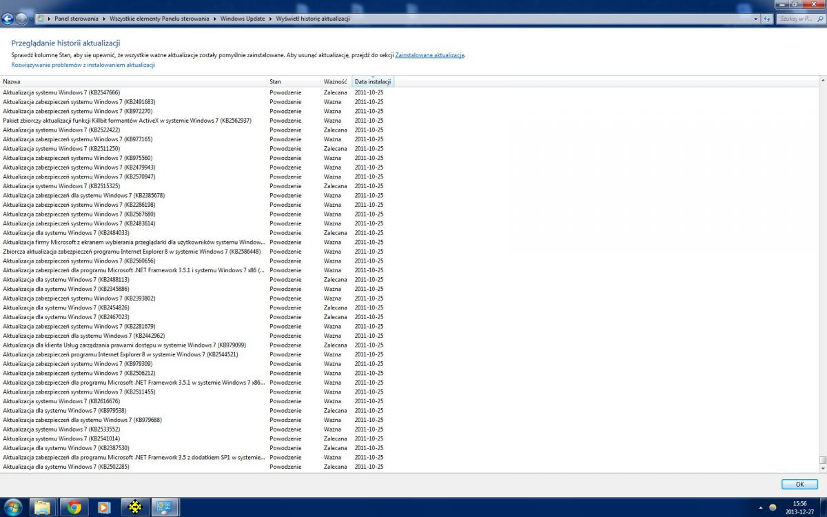
Task: Select the Internet Explorer 8 update KB2544521
Action: click(x=197, y=354)
